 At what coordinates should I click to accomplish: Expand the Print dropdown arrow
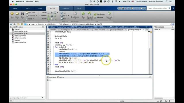point(34,19)
